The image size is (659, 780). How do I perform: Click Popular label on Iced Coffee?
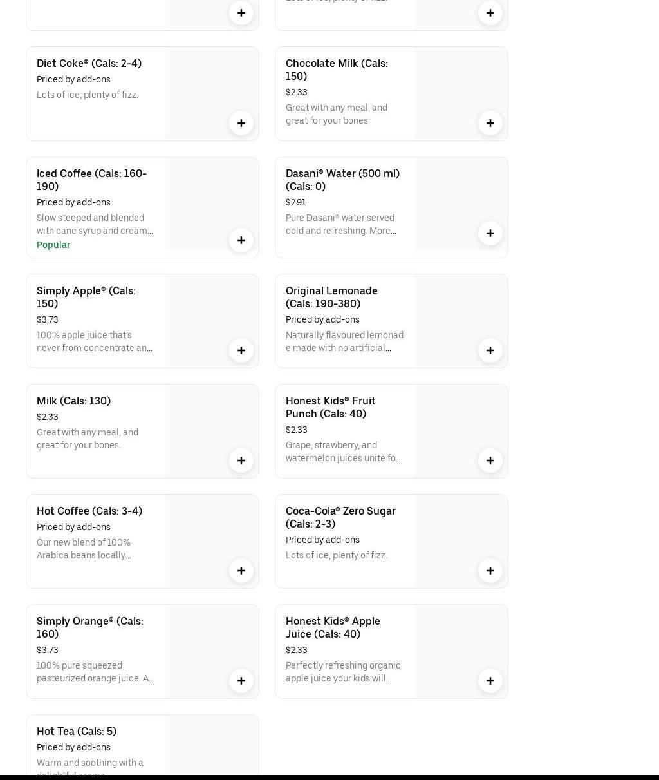pyautogui.click(x=53, y=245)
